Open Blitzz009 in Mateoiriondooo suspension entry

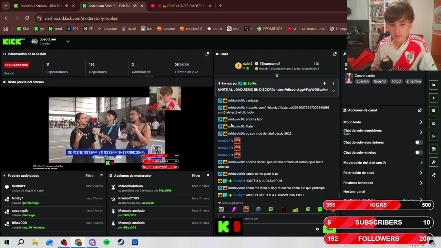pyautogui.click(x=165, y=191)
